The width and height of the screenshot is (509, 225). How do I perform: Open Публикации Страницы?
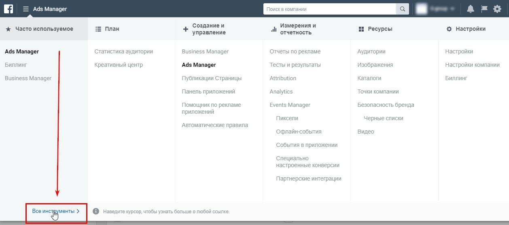coord(212,78)
